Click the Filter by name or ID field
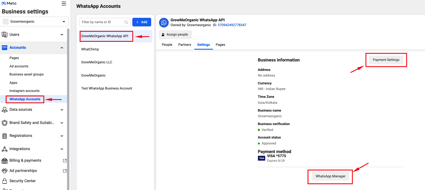 [x=105, y=22]
